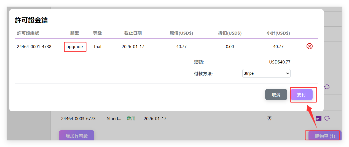Remove license 24464-0001-4738 with red X icon

click(x=309, y=46)
